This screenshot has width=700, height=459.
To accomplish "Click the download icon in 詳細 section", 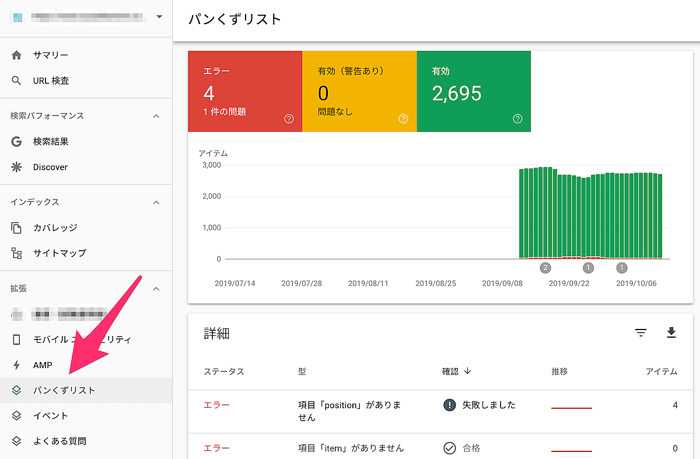I will point(671,333).
